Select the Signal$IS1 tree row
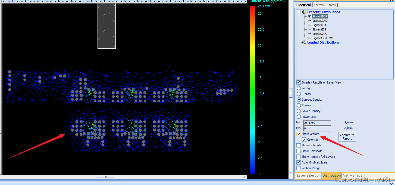This screenshot has width=395, height=185. click(319, 25)
